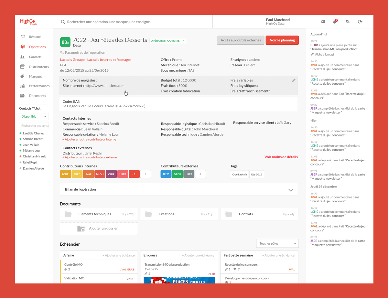
Task: Click the Voir le planning button
Action: 282,40
